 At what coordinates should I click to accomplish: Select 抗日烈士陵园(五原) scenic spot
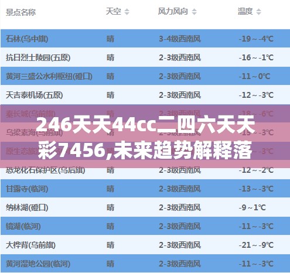pos(38,57)
